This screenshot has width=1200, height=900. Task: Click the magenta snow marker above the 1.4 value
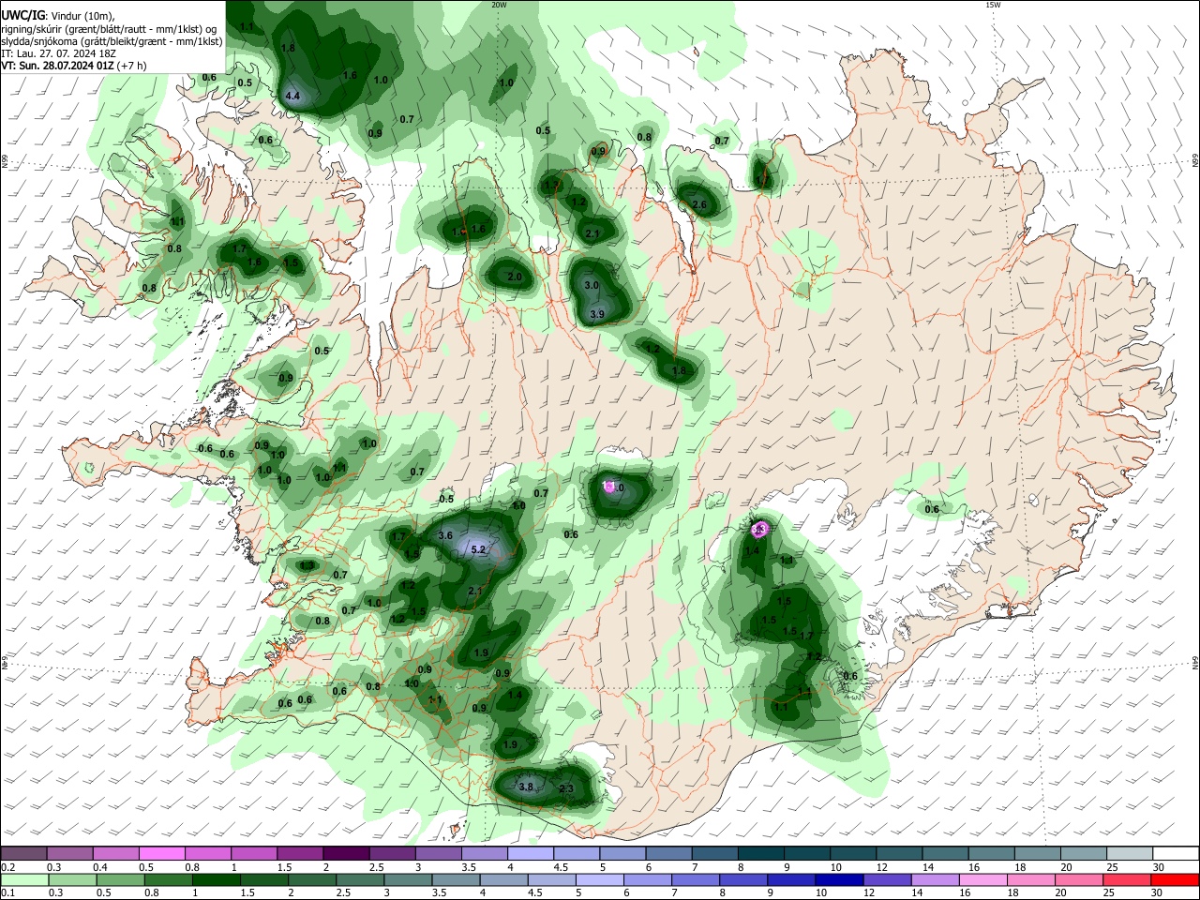(760, 530)
